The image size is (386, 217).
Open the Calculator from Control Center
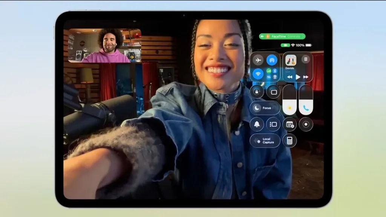pos(289,141)
